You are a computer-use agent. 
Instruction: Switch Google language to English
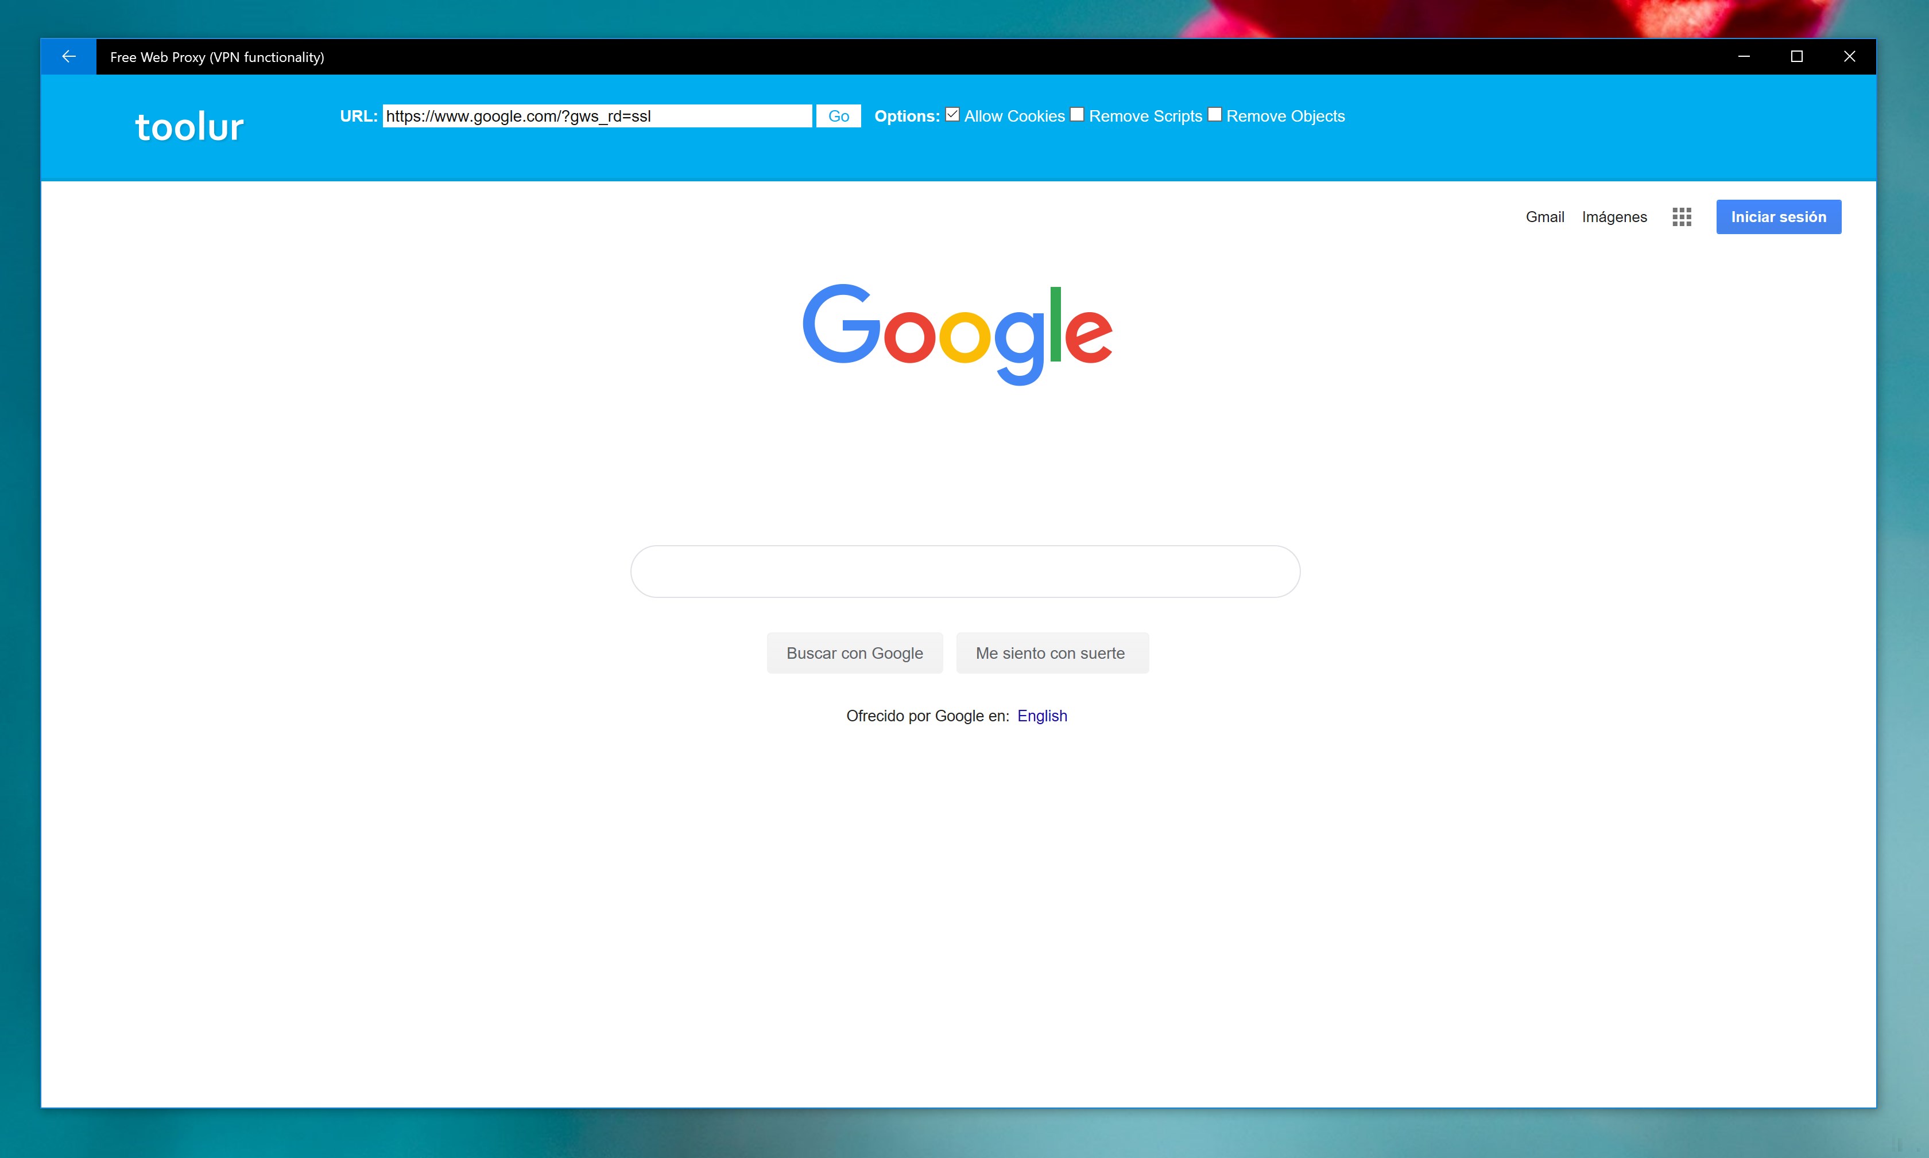pyautogui.click(x=1041, y=716)
